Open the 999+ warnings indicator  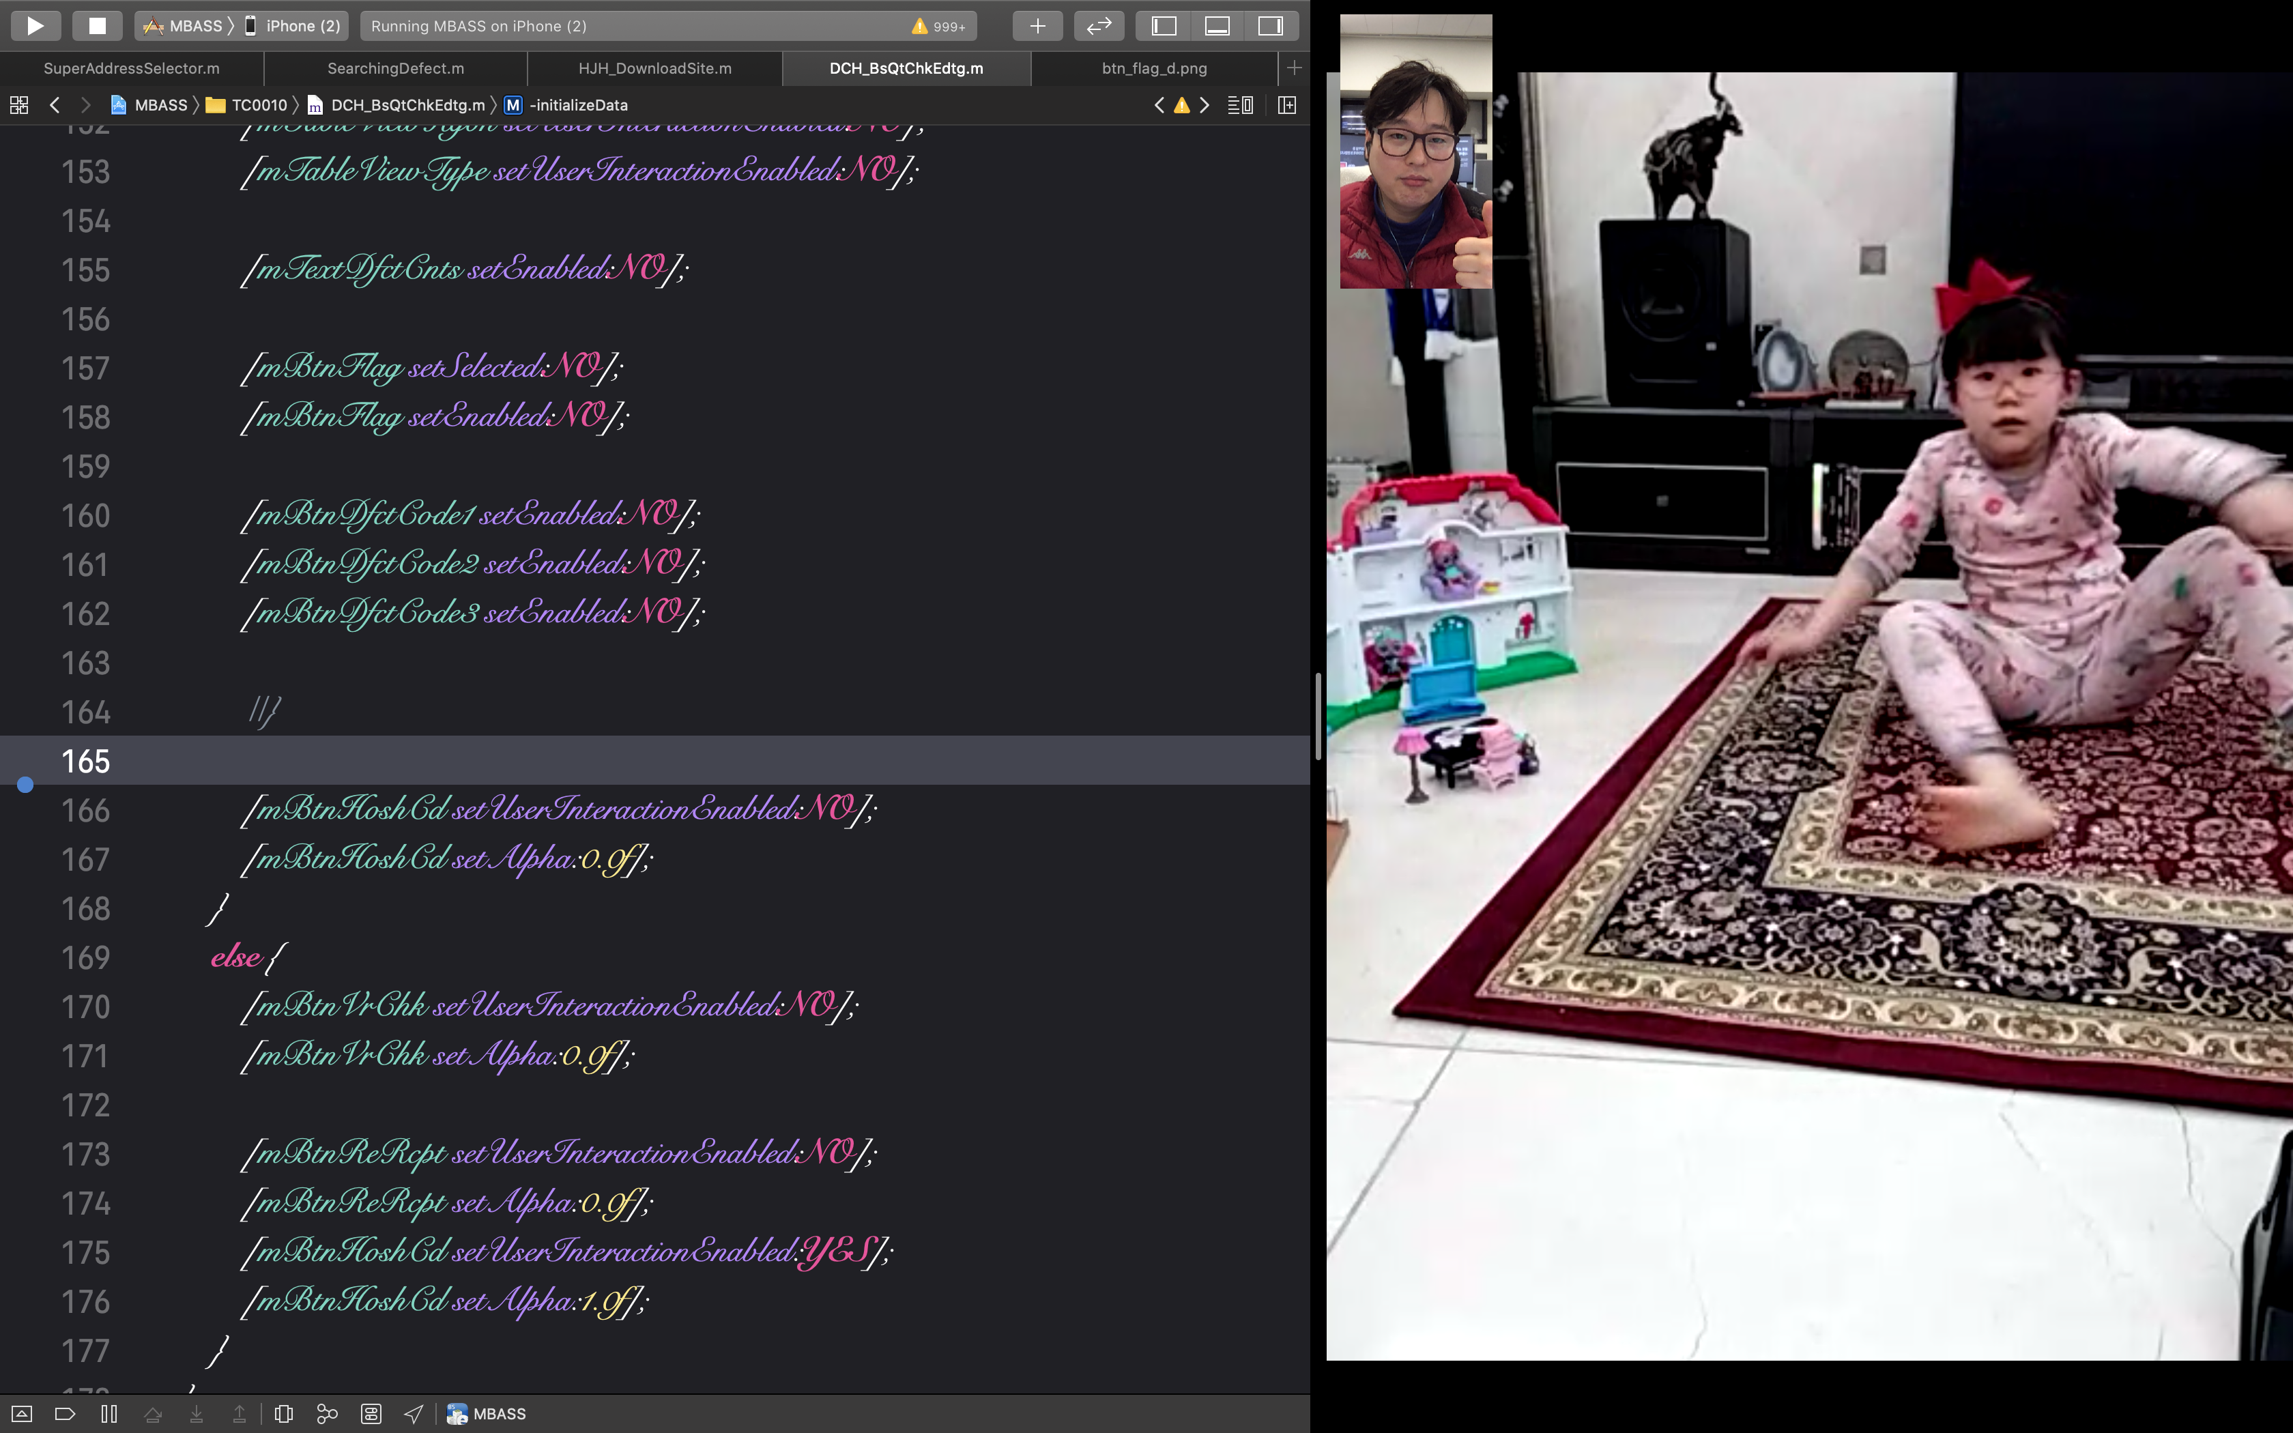point(939,27)
